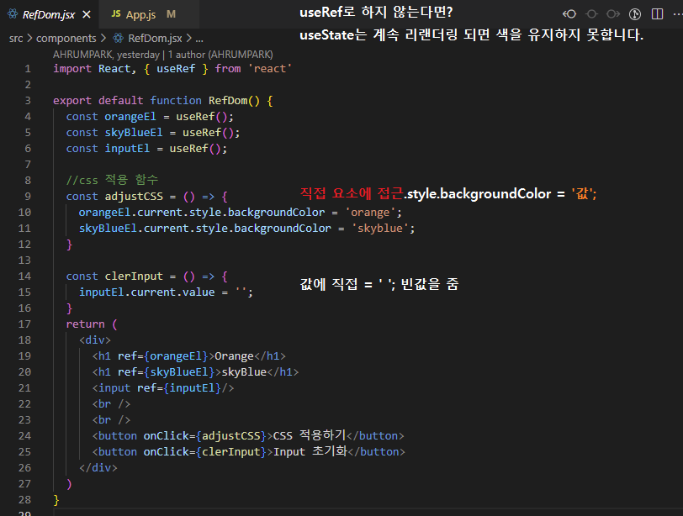683x516 pixels.
Task: Click the 'AHRUMPARK, yesterday' blame code lens
Action: pos(106,55)
